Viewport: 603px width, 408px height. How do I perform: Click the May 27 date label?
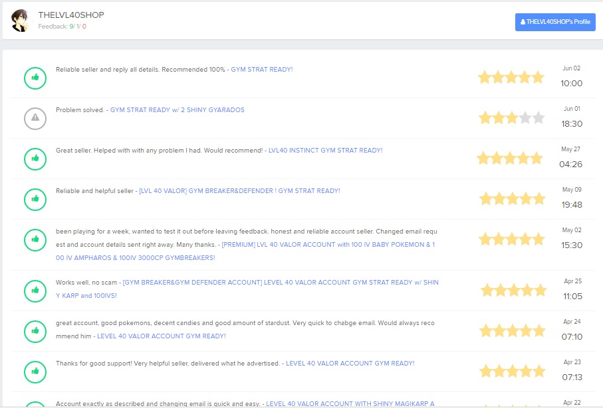click(570, 149)
